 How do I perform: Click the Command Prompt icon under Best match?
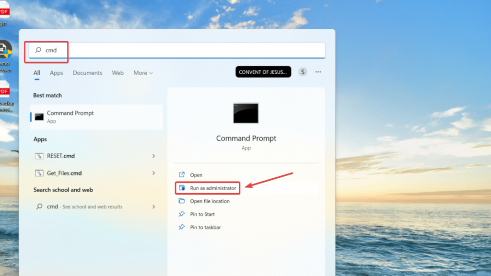tap(39, 116)
